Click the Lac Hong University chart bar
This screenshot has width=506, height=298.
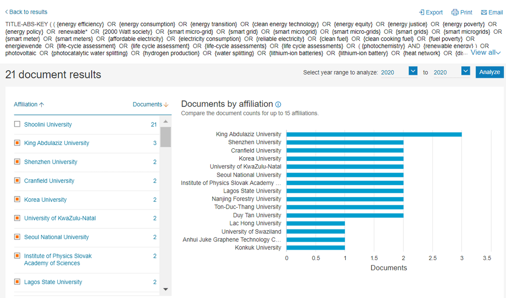click(x=316, y=223)
